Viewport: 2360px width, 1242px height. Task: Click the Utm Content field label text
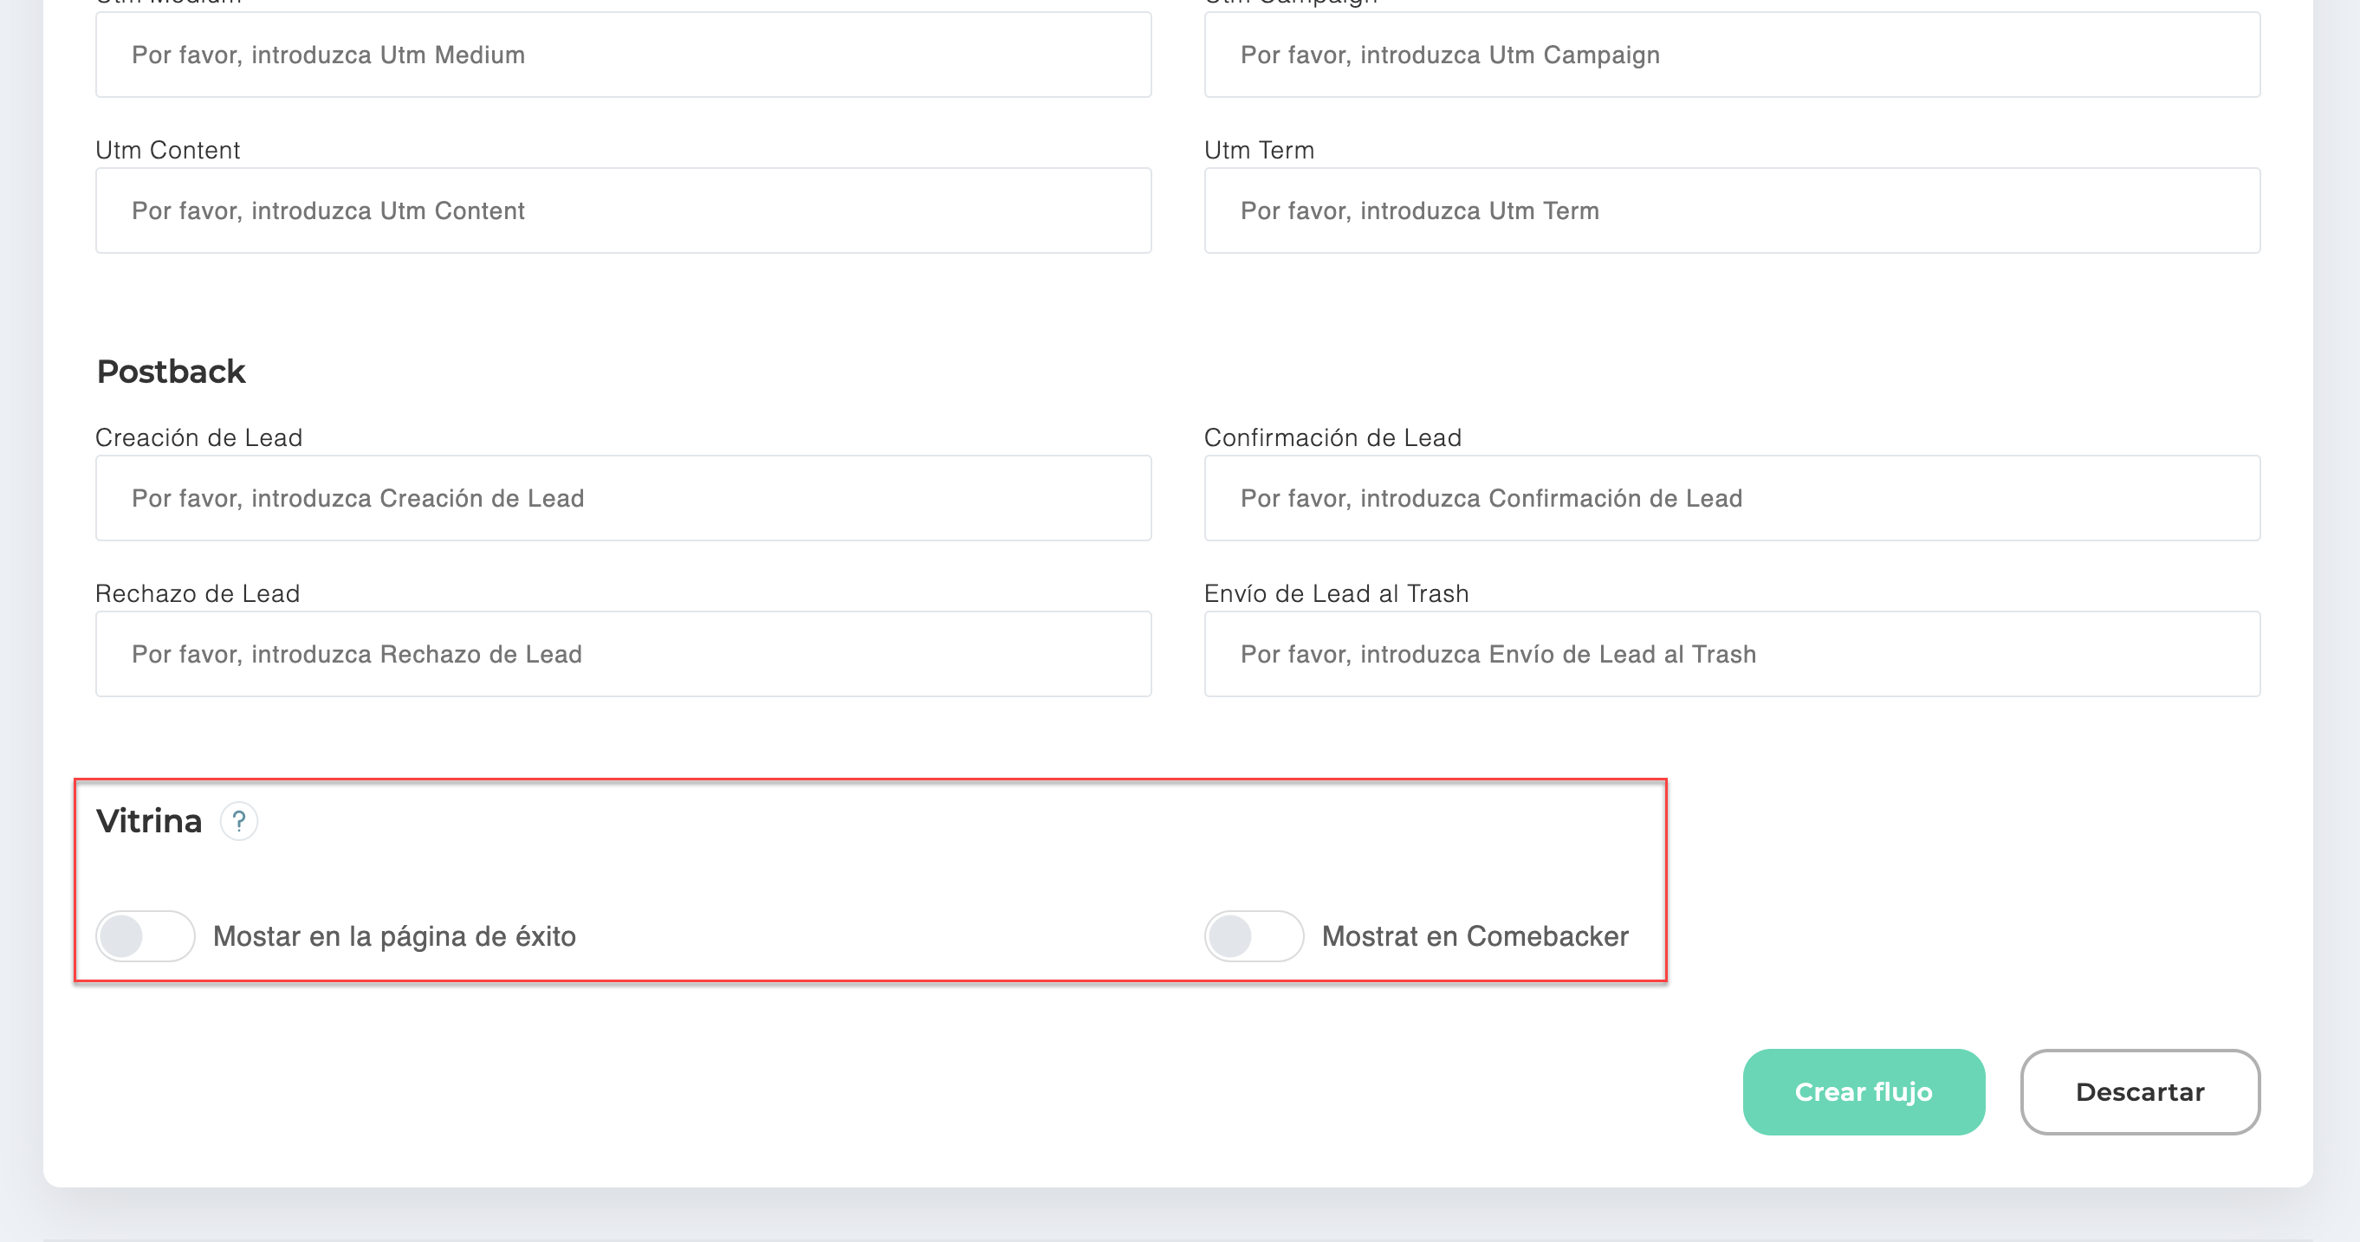(x=168, y=150)
